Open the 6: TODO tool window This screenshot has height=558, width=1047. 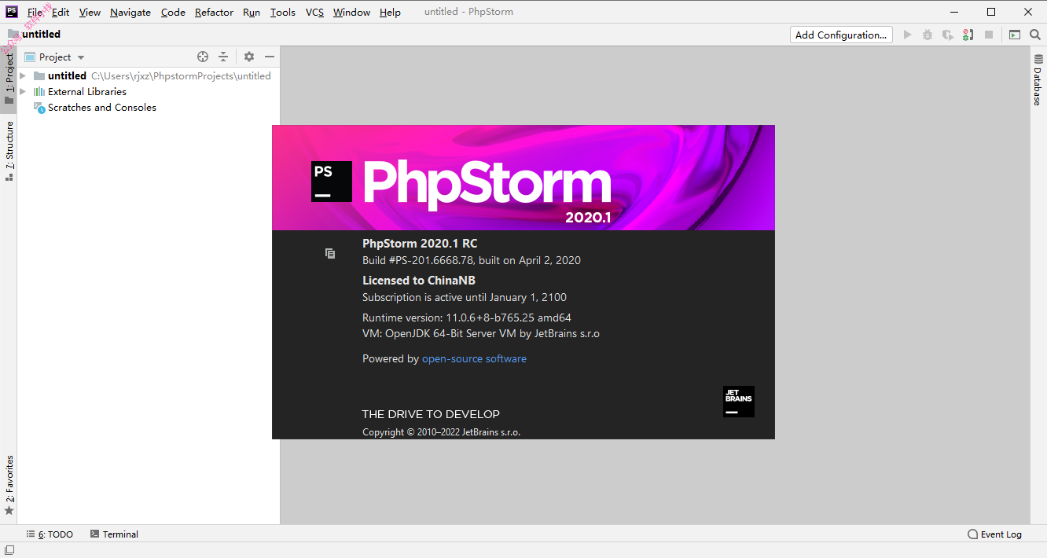(x=50, y=534)
